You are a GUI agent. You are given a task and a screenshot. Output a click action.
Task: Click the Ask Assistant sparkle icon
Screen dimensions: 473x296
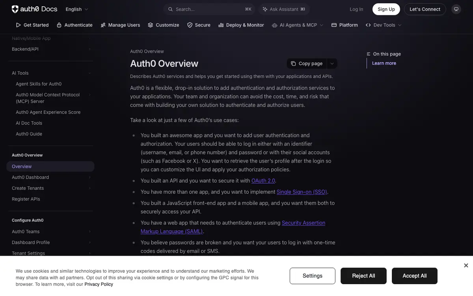pyautogui.click(x=265, y=9)
